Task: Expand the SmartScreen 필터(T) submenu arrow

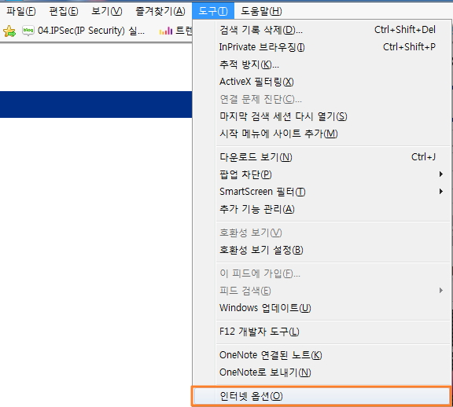Action: click(x=441, y=192)
